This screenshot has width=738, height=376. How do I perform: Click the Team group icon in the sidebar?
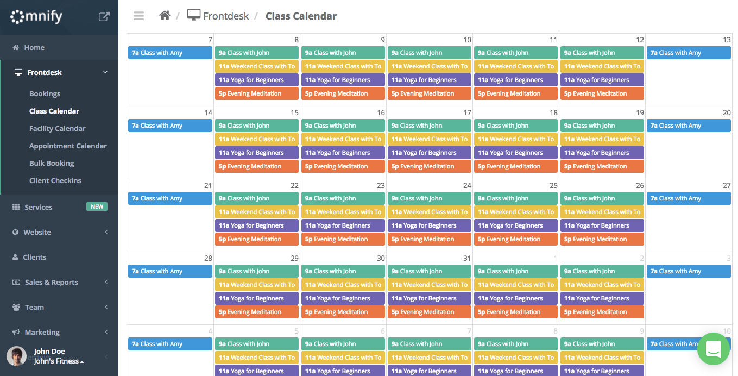[x=16, y=308]
